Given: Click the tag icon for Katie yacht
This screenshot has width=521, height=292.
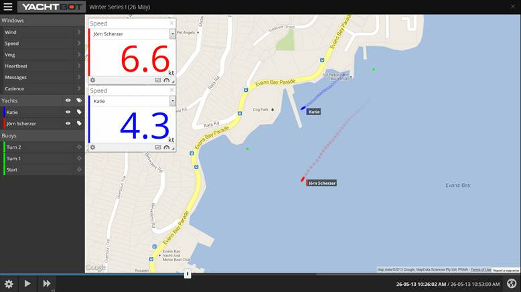Looking at the screenshot, I should [x=78, y=112].
